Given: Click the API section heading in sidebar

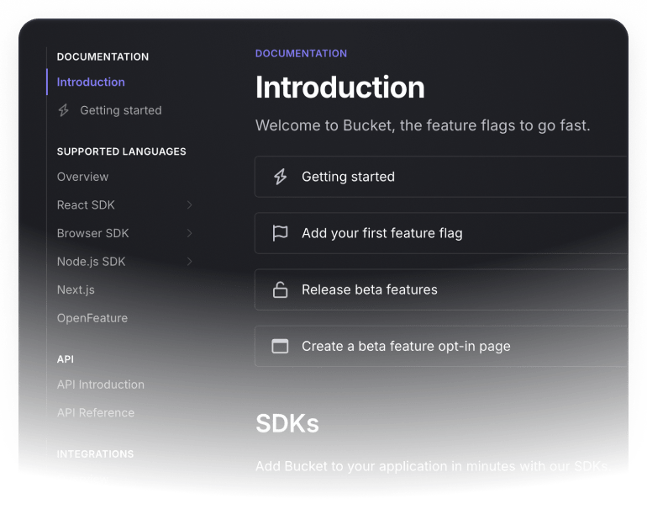Looking at the screenshot, I should click(x=66, y=359).
